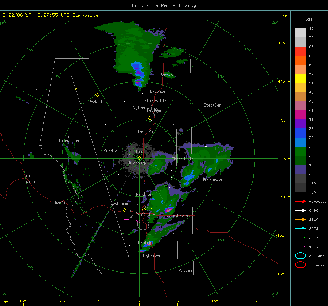The height and width of the screenshot is (306, 328).
Task: Click the yellow diamond marker above Calgary
Action: point(144,210)
